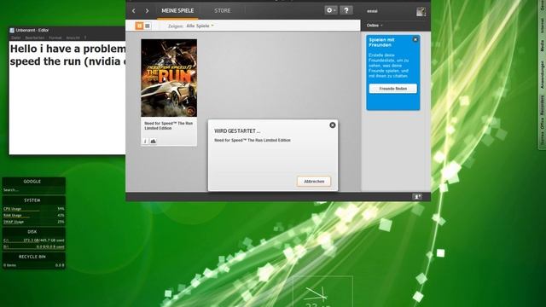Open the question mark help button
Image resolution: width=546 pixels, height=307 pixels.
[346, 10]
